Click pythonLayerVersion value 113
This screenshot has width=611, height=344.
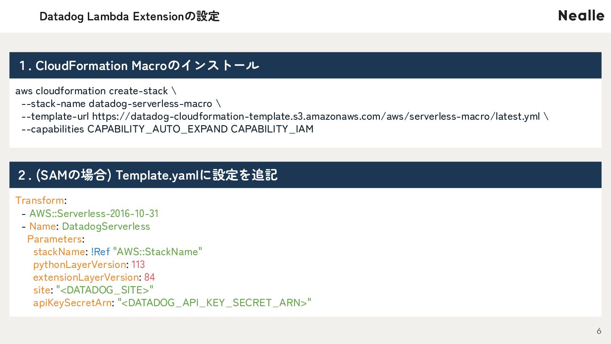click(138, 264)
